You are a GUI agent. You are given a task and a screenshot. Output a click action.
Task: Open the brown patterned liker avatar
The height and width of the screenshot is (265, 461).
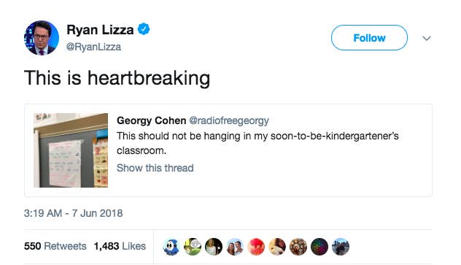[x=298, y=247]
